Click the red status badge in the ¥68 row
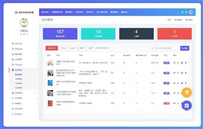Screen dimensions: 203x129 [x=166, y=103]
